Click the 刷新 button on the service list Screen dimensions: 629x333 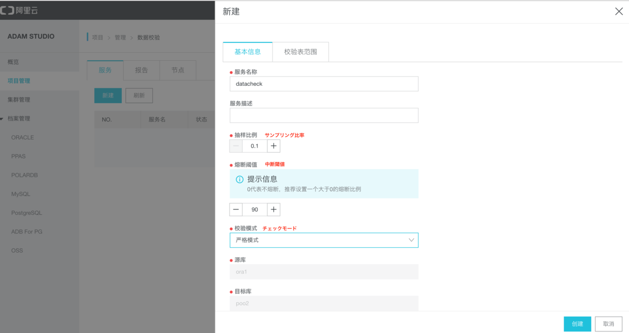(139, 96)
